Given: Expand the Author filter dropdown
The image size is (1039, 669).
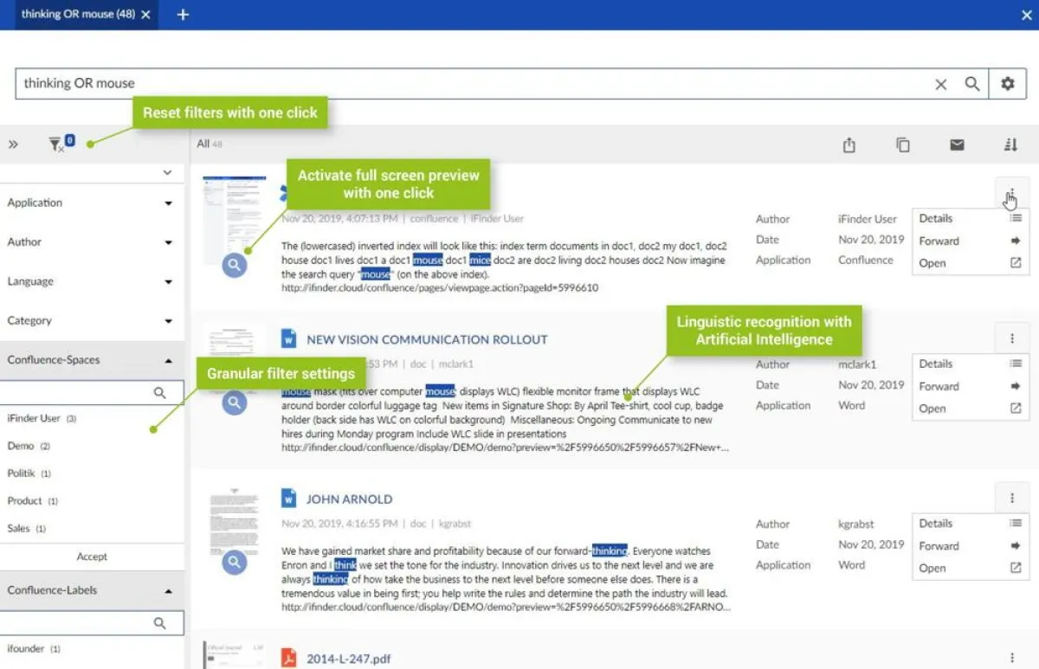Looking at the screenshot, I should pyautogui.click(x=170, y=242).
